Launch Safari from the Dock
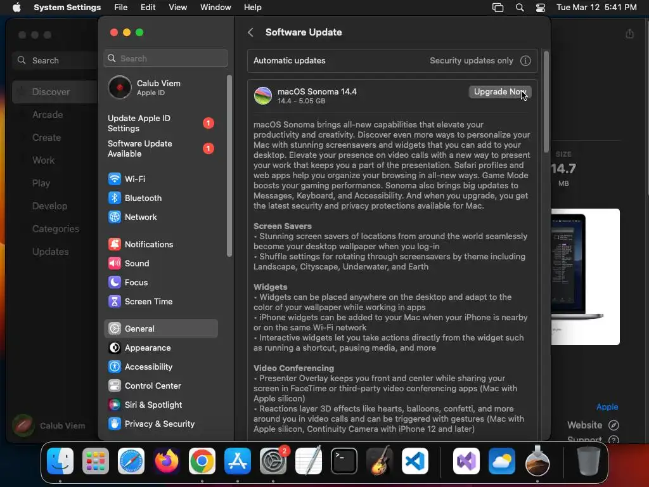Image resolution: width=649 pixels, height=487 pixels. click(131, 461)
